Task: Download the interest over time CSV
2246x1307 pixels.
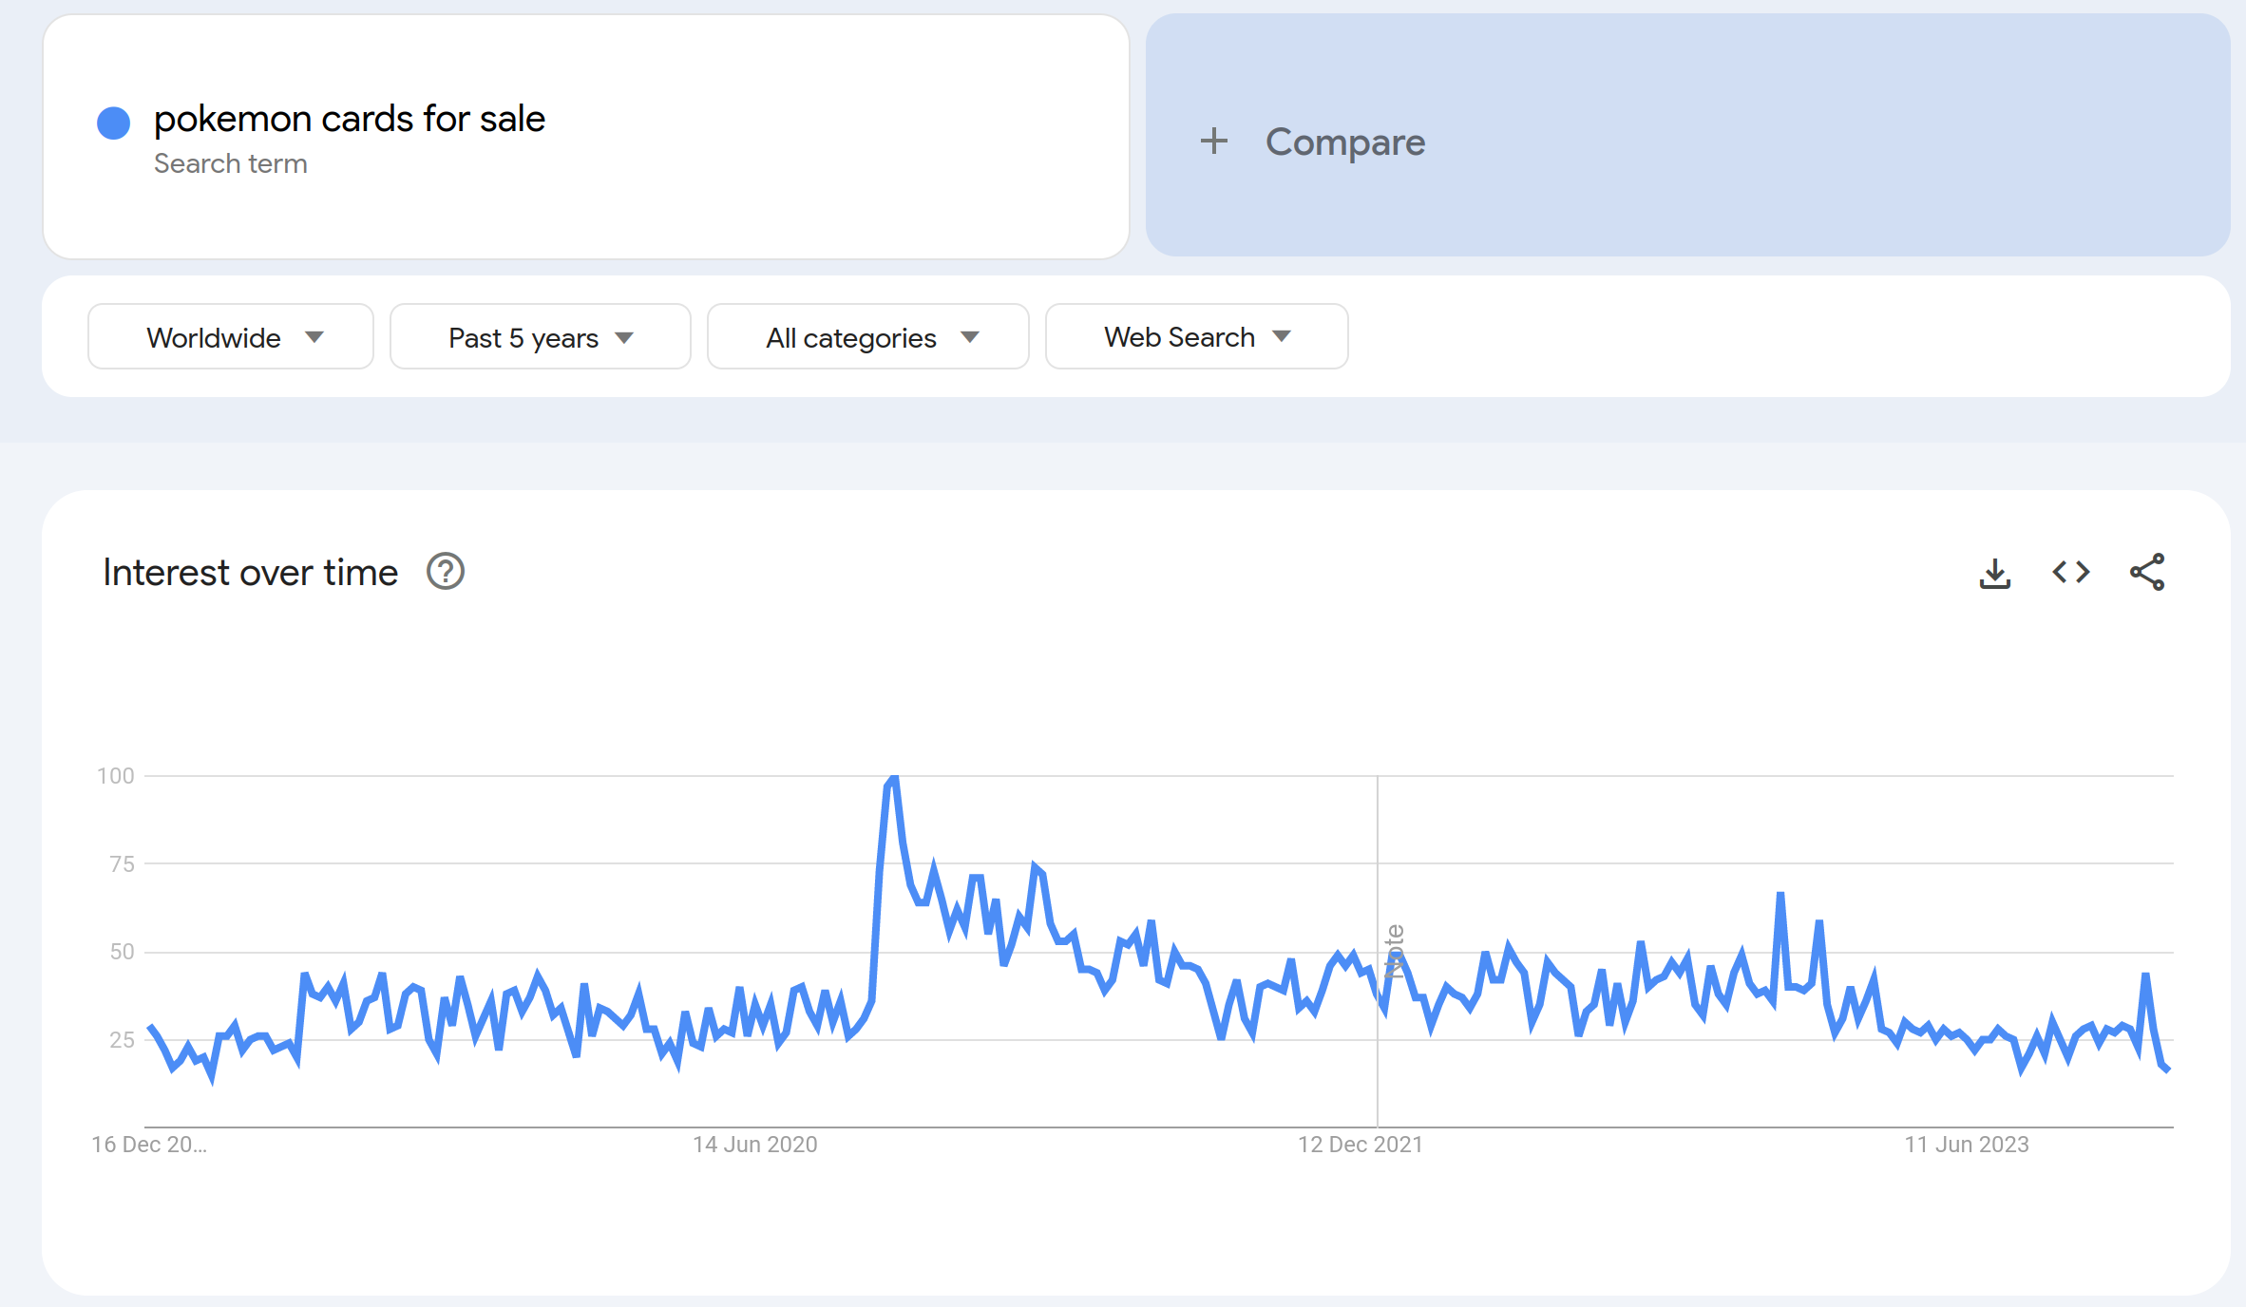Action: tap(1995, 573)
